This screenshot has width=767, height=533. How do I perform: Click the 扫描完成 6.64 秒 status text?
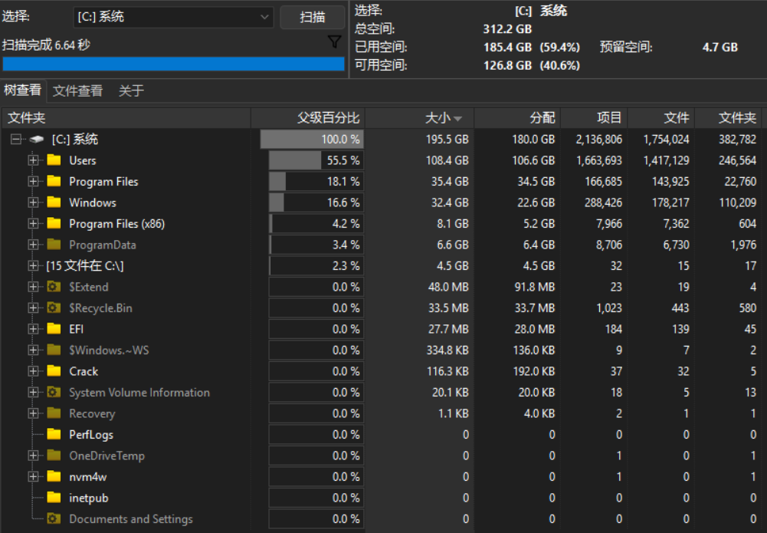click(x=47, y=45)
